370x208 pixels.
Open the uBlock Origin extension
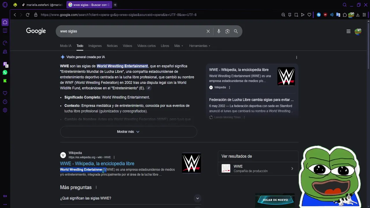coord(325,15)
